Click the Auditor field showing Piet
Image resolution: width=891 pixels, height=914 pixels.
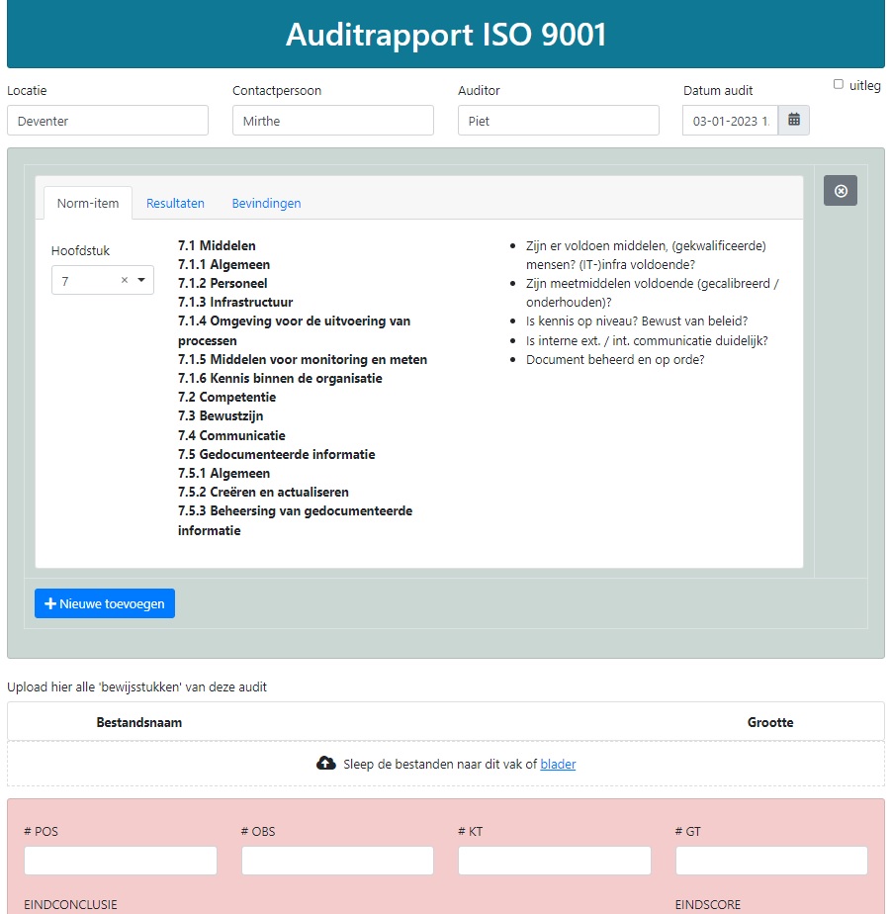tap(558, 120)
